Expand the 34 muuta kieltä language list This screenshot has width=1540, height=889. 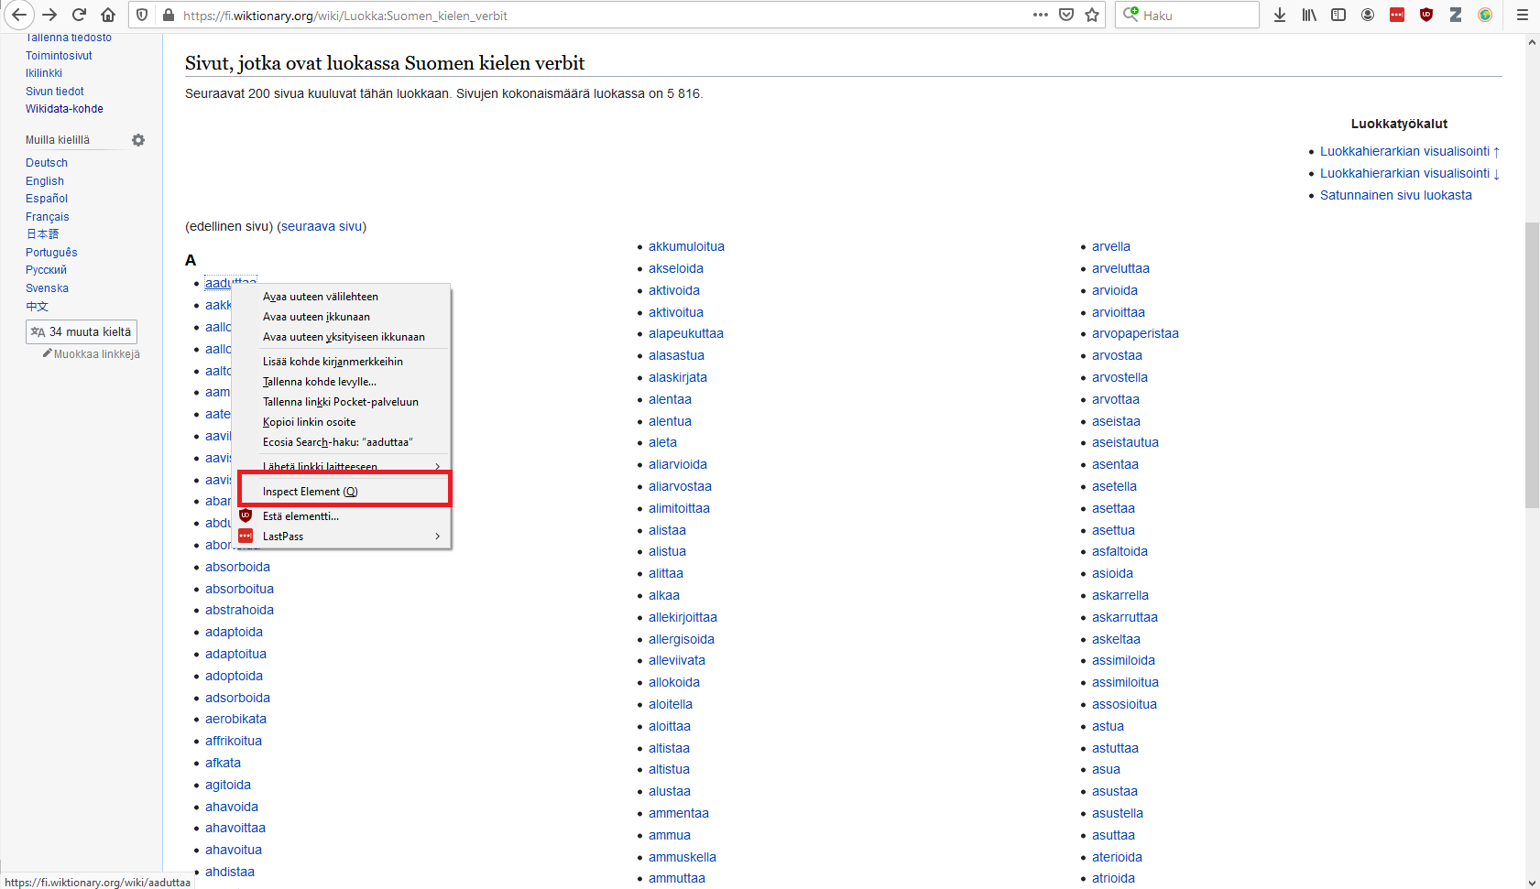(x=82, y=331)
